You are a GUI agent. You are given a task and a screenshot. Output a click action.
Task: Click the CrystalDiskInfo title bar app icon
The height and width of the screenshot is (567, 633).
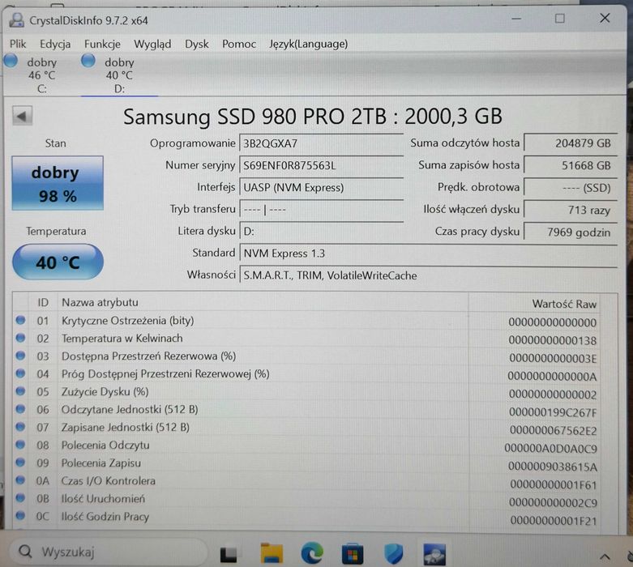click(16, 20)
